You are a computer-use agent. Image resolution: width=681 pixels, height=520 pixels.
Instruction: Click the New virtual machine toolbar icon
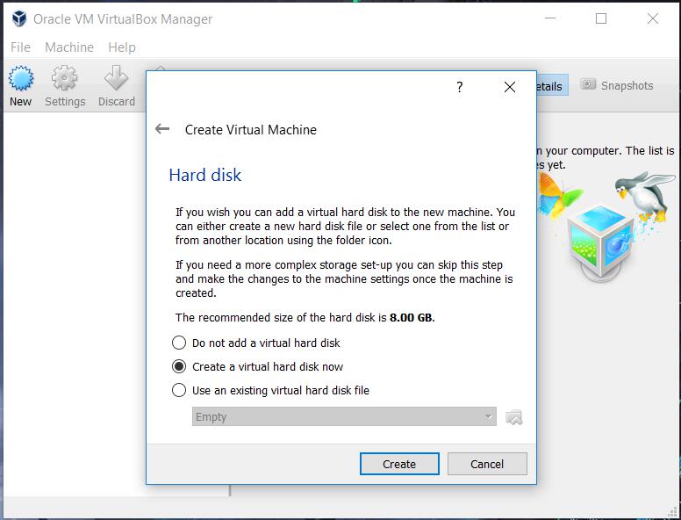pos(20,79)
